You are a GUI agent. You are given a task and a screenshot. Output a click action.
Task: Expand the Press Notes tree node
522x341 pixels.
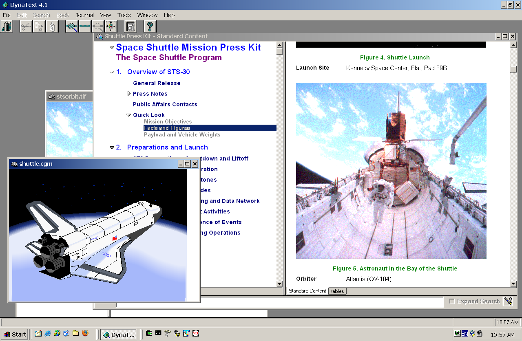(x=129, y=94)
